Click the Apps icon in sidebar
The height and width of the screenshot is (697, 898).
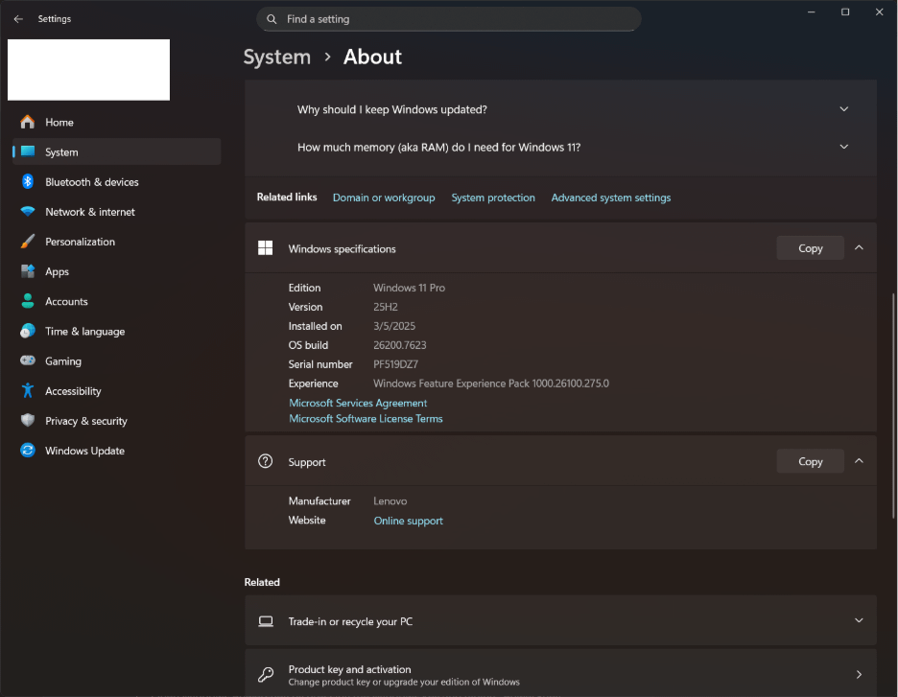(x=28, y=271)
